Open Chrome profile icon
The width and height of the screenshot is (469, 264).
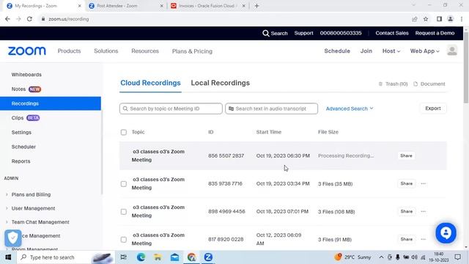[450, 19]
